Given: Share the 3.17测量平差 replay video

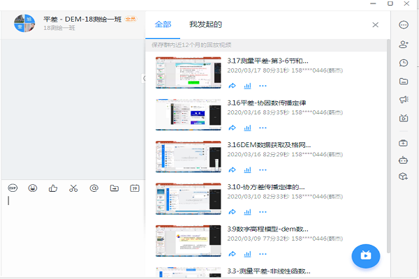Looking at the screenshot, I should (x=232, y=86).
